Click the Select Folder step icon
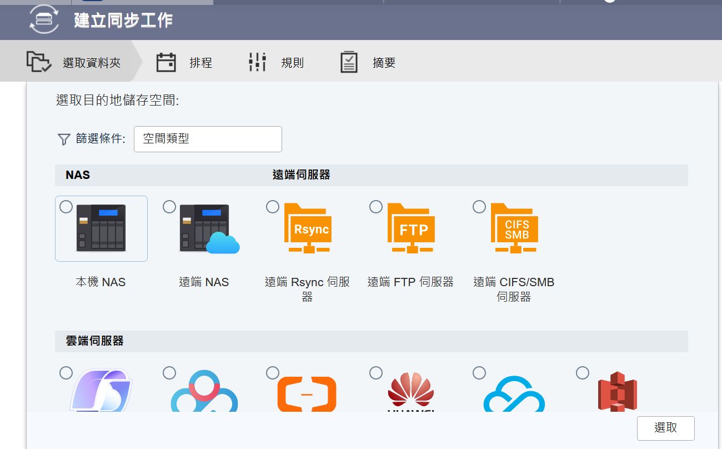Viewport: 722px width, 449px height. tap(39, 62)
